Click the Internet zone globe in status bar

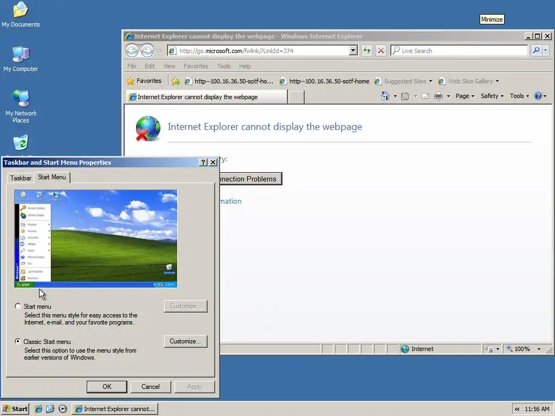click(405, 349)
